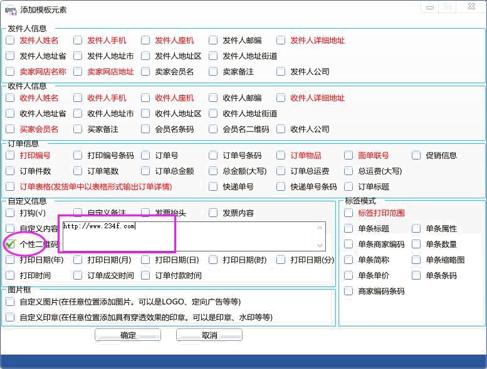Click the text box scroll down arrow
The width and height of the screenshot is (487, 369).
tap(321, 246)
